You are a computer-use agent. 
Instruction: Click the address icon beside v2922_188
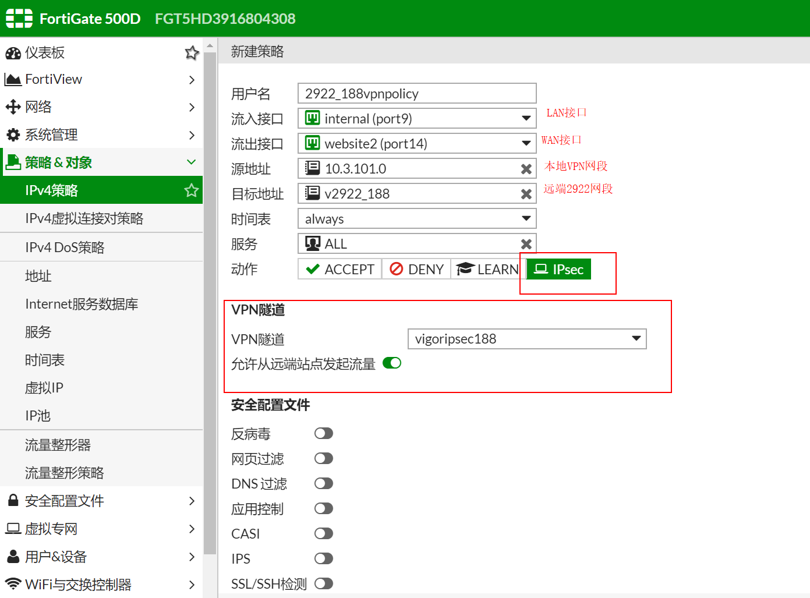(313, 193)
